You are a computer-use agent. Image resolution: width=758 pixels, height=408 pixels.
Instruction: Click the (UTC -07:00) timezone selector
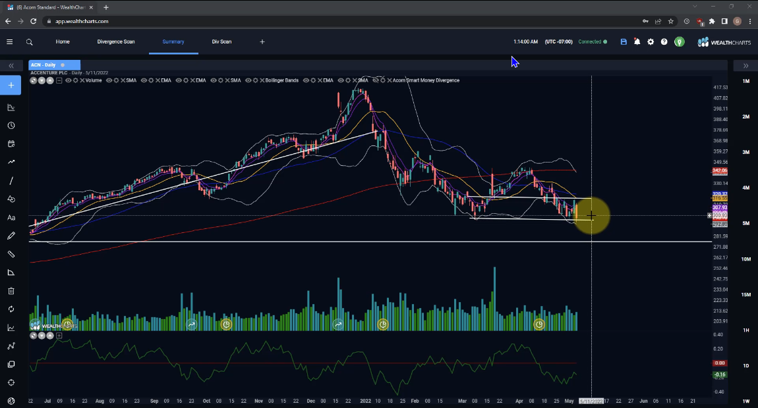click(558, 41)
